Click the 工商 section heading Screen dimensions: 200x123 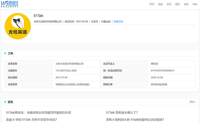(10, 53)
